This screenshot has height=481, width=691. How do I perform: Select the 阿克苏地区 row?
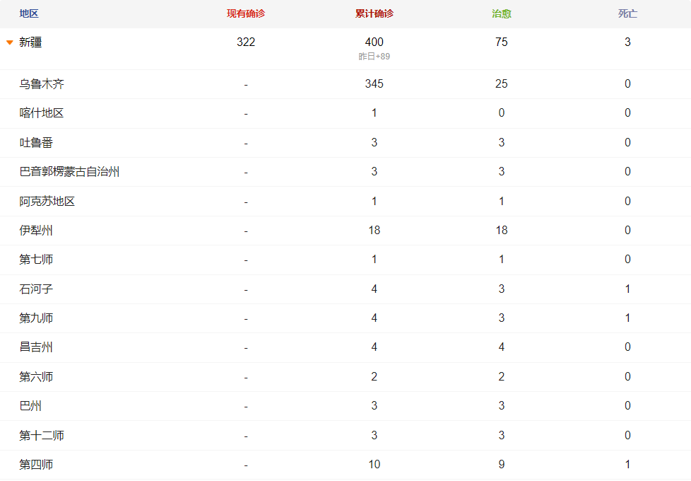345,202
